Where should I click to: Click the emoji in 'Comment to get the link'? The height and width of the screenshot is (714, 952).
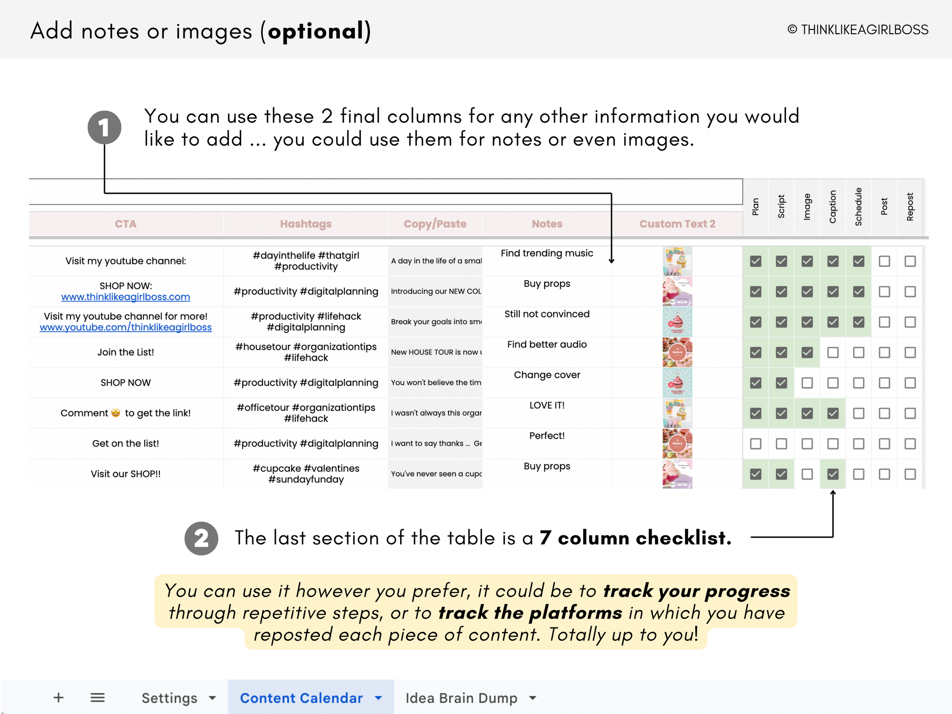[115, 413]
